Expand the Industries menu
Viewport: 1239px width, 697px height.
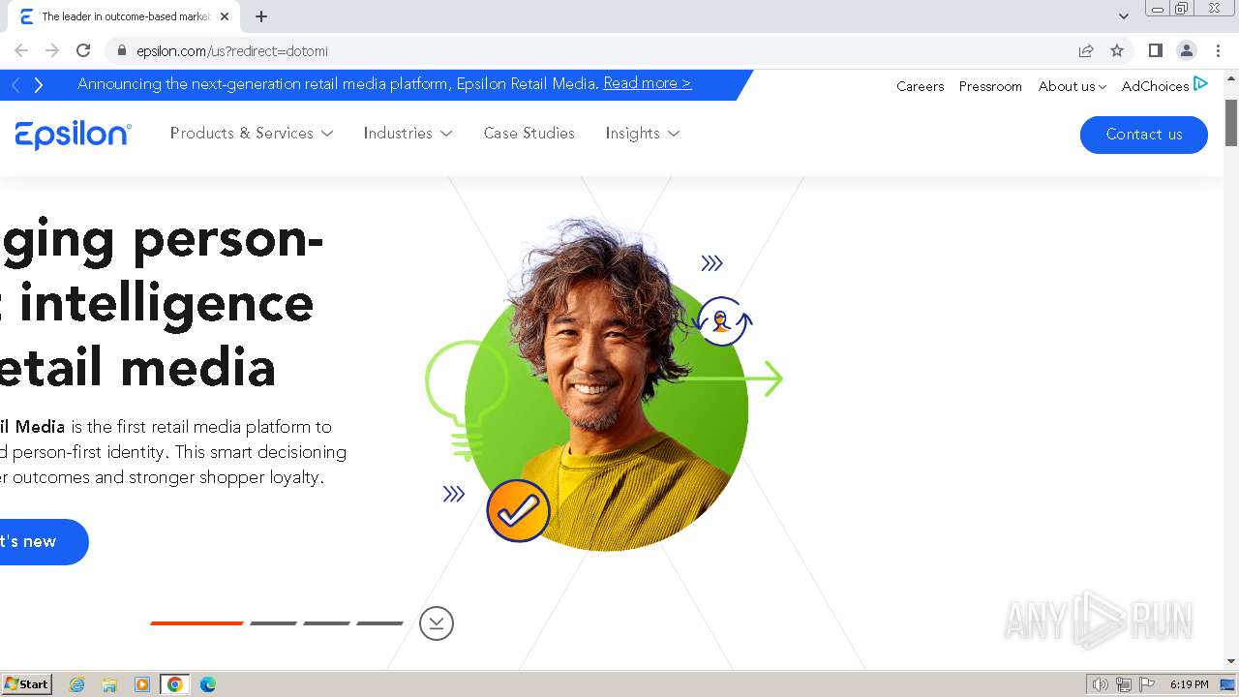point(408,134)
